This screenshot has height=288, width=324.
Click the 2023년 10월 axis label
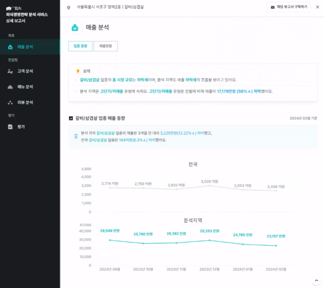click(143, 270)
